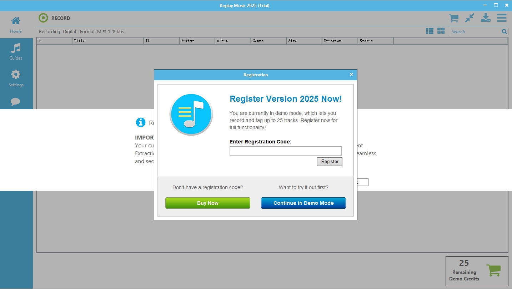Image resolution: width=512 pixels, height=289 pixels.
Task: Start recording with the green RECORD icon
Action: [43, 18]
